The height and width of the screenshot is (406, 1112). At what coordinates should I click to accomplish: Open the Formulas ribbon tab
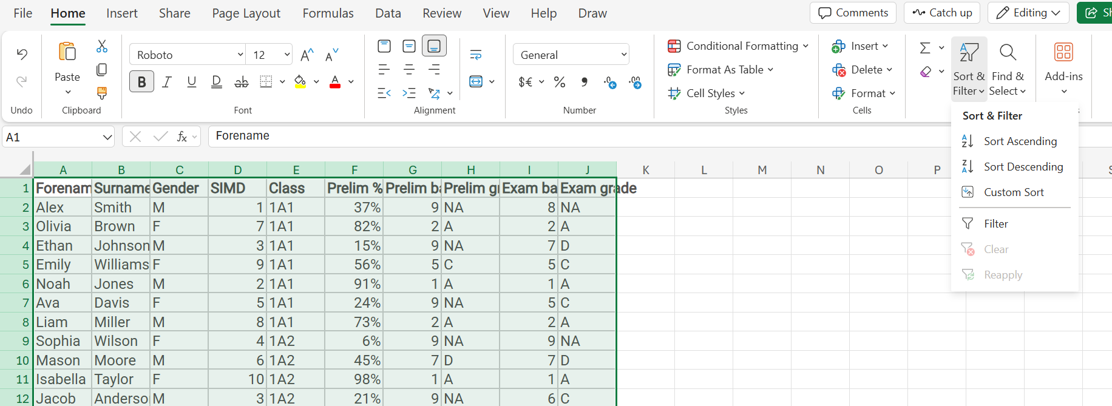tap(328, 13)
